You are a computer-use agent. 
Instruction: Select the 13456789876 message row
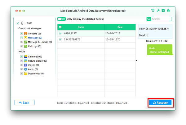click(96, 39)
